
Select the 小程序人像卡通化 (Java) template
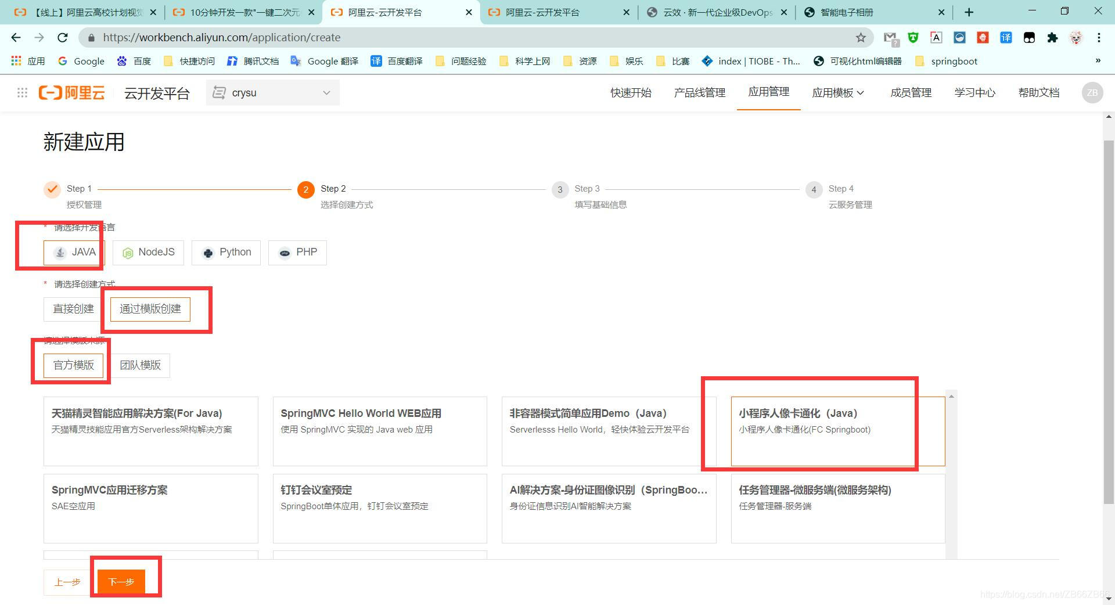(838, 431)
